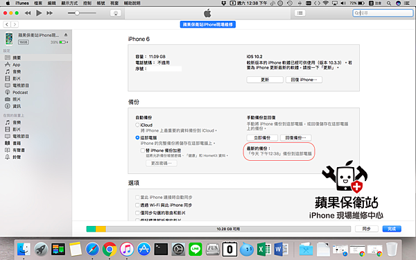Click the 更新 button

(265, 80)
